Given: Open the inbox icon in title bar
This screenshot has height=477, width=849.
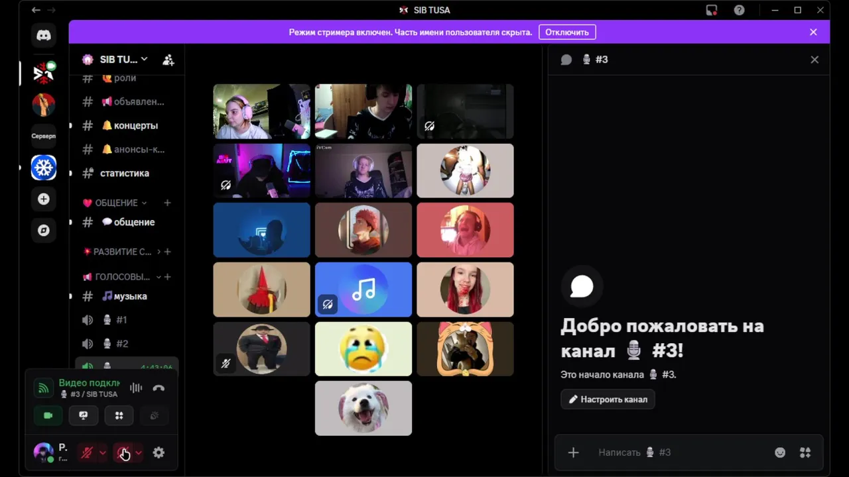Looking at the screenshot, I should tap(711, 10).
